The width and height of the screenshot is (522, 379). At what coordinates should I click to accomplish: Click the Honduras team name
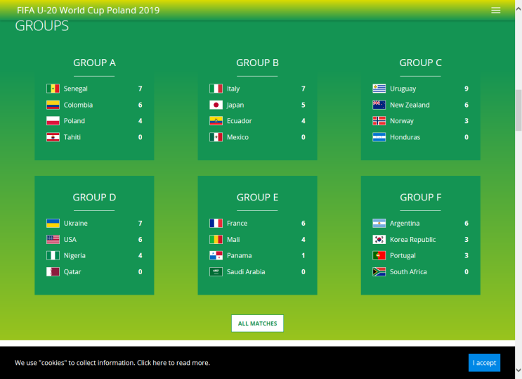click(405, 137)
